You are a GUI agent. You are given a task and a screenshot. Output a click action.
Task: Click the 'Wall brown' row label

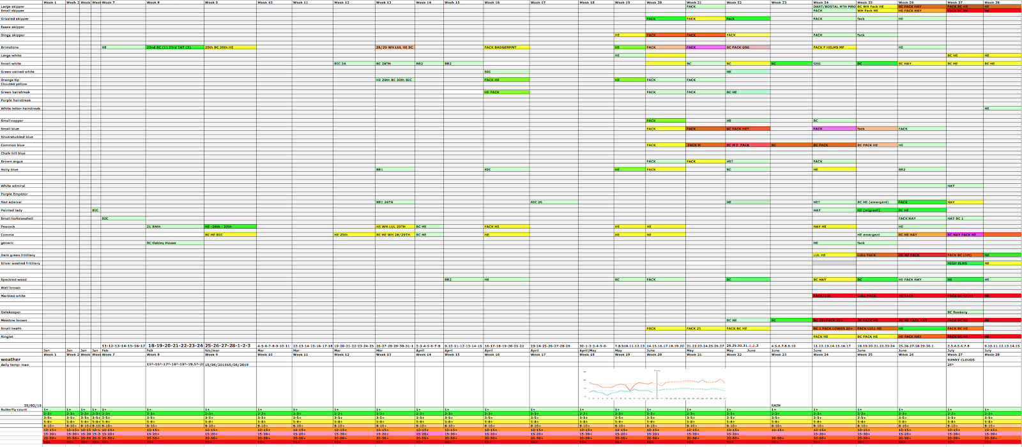[11, 288]
